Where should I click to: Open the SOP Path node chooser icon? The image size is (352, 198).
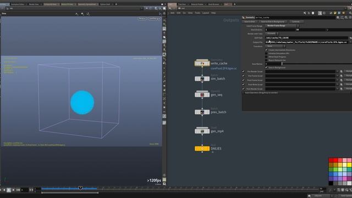point(350,38)
